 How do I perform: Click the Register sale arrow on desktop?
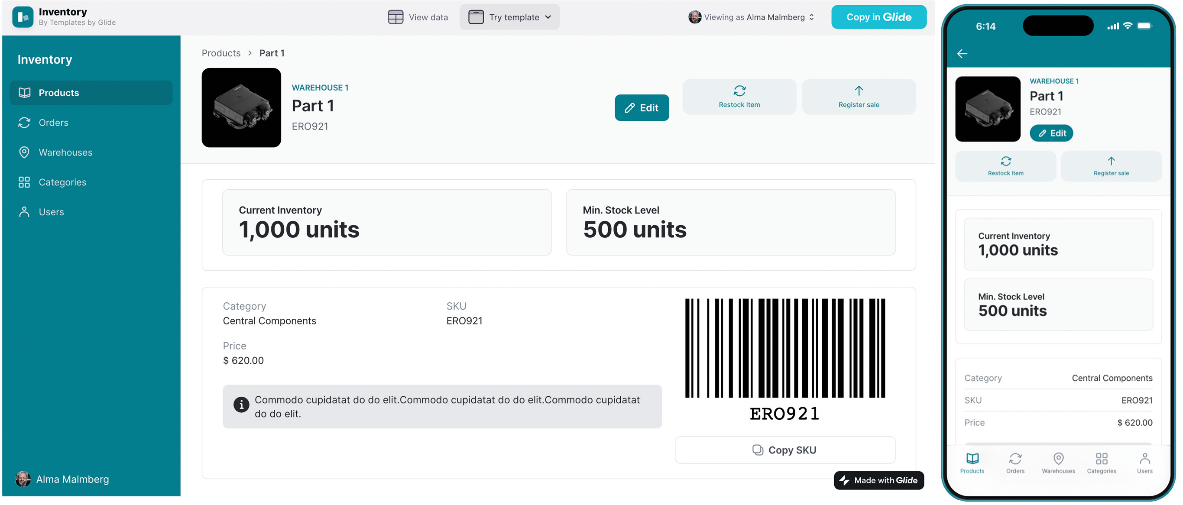click(858, 91)
